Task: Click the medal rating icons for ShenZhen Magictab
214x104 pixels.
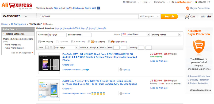Action: pyautogui.click(x=98, y=94)
